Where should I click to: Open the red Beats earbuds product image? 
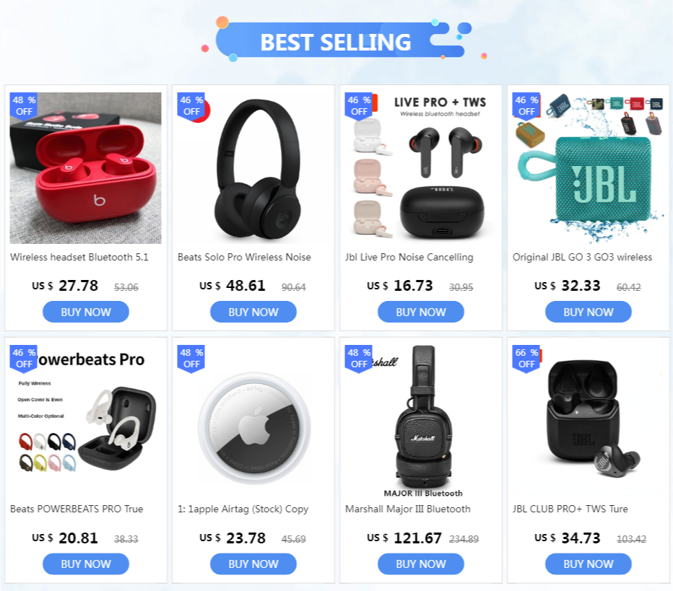point(86,168)
